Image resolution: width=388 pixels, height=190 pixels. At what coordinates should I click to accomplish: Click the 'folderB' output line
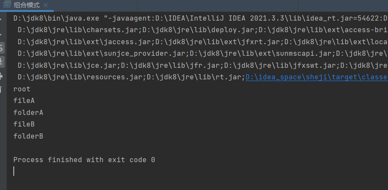point(28,136)
